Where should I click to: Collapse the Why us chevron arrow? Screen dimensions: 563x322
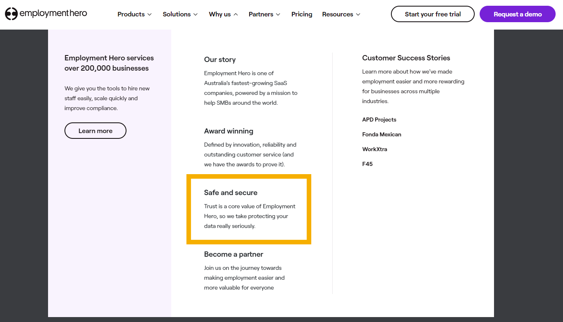[236, 14]
